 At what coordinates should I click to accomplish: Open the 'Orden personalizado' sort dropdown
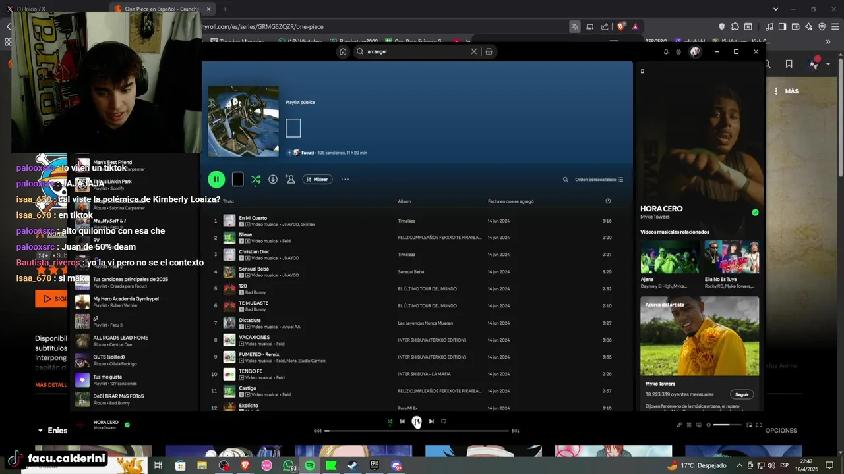pyautogui.click(x=599, y=179)
